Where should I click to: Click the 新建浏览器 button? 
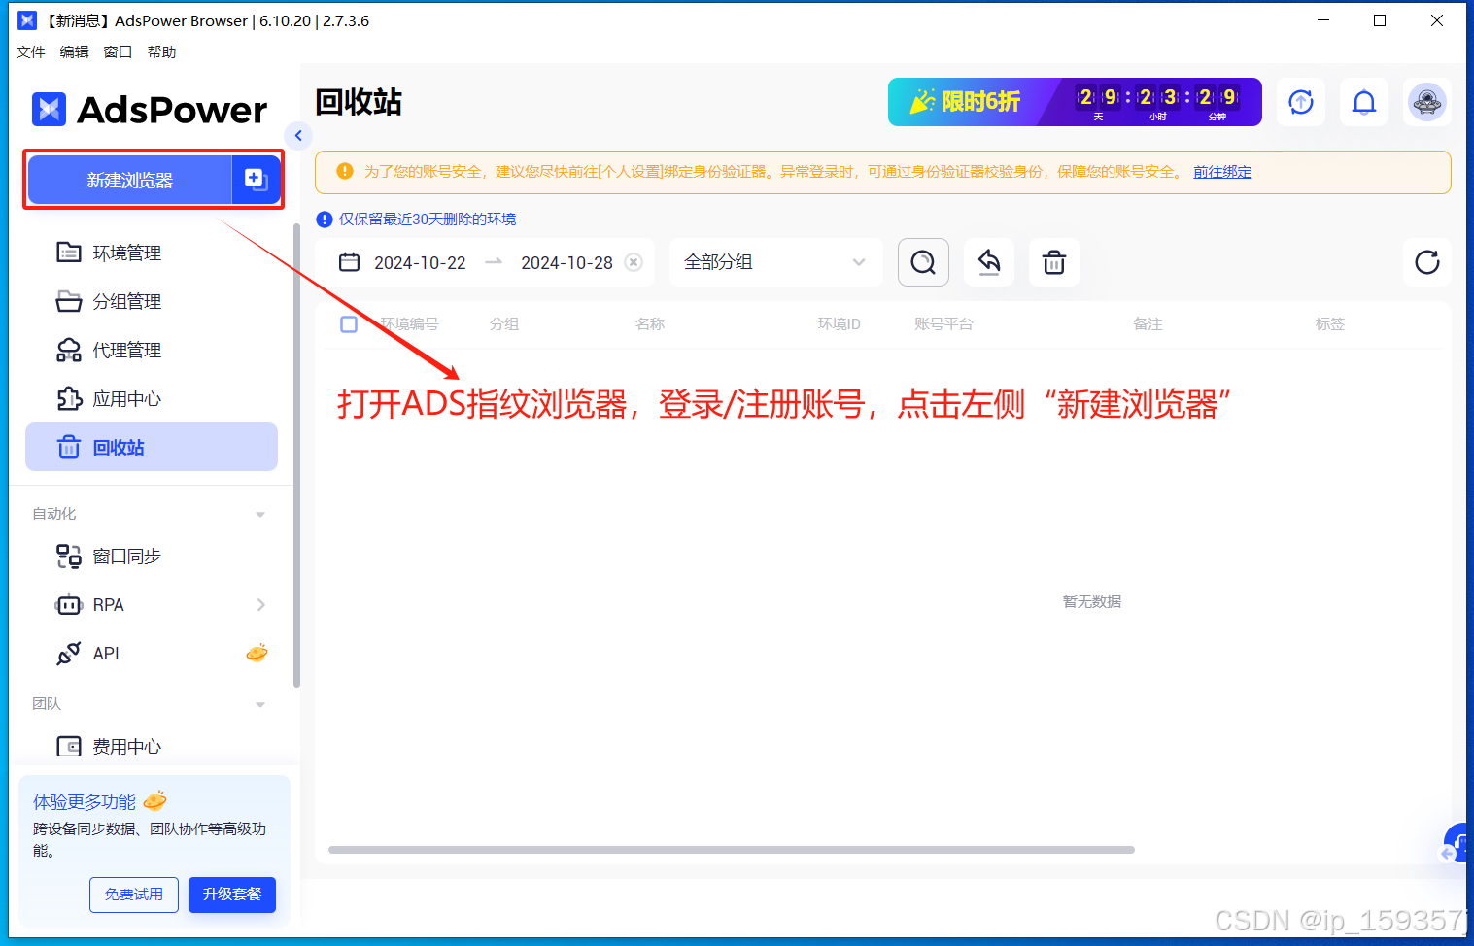pyautogui.click(x=129, y=180)
